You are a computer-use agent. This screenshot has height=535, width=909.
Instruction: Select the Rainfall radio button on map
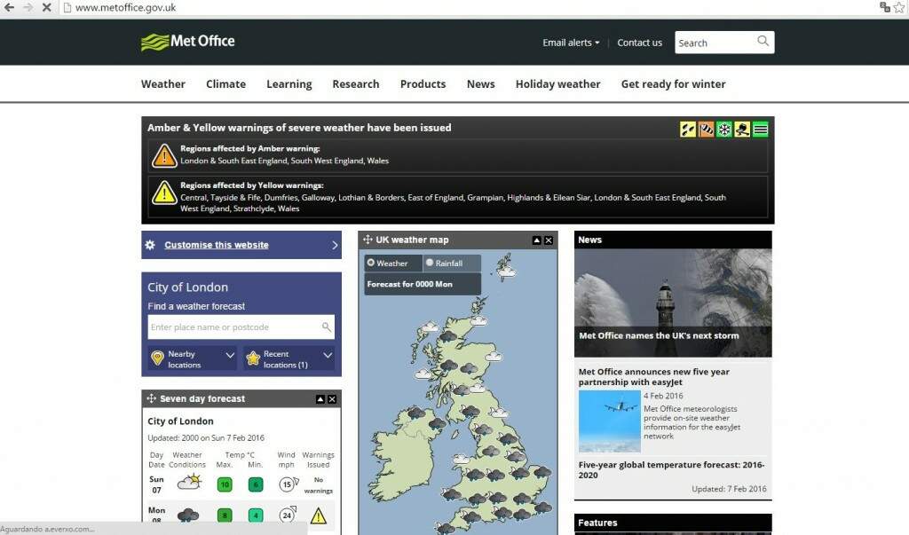pyautogui.click(x=430, y=263)
